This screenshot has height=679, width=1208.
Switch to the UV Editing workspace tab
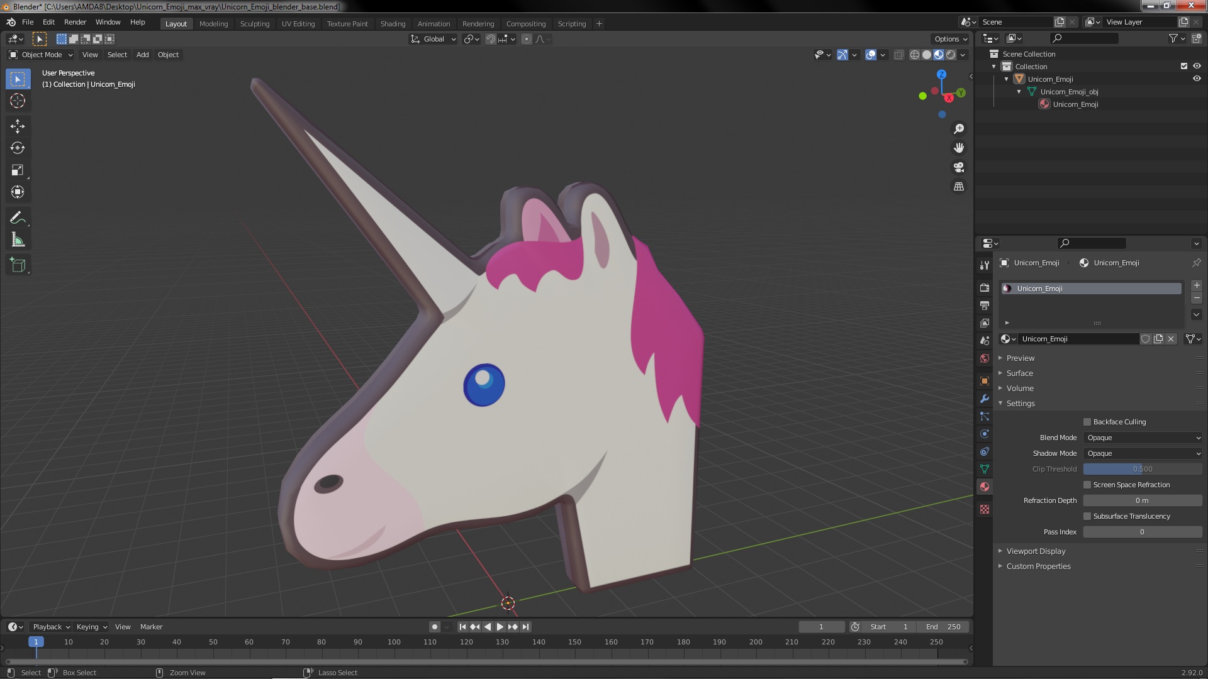tap(298, 24)
